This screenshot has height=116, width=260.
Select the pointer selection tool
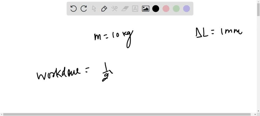pos(94,9)
